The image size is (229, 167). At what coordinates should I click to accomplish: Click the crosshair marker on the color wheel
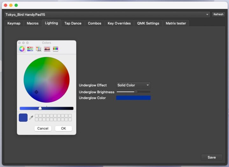point(36,92)
